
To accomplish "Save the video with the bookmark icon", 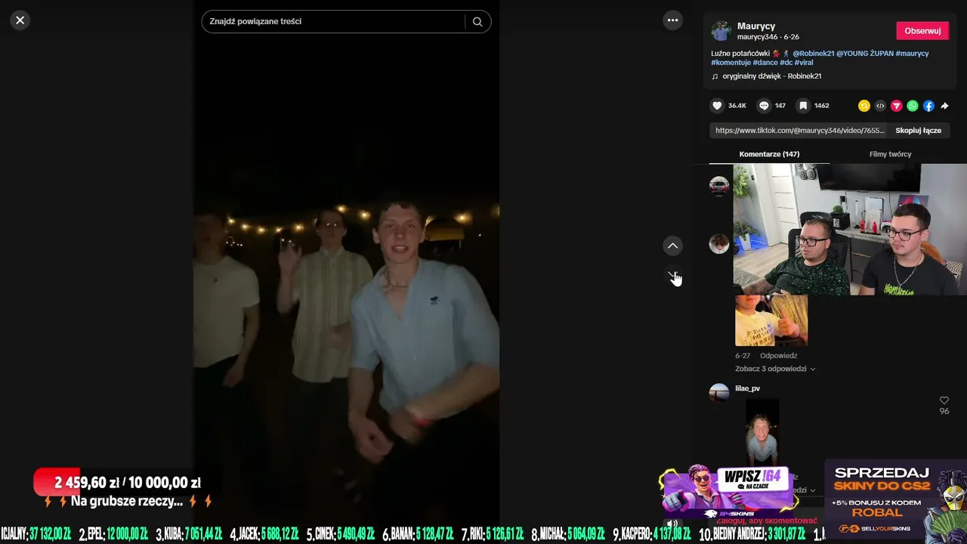I will click(803, 106).
